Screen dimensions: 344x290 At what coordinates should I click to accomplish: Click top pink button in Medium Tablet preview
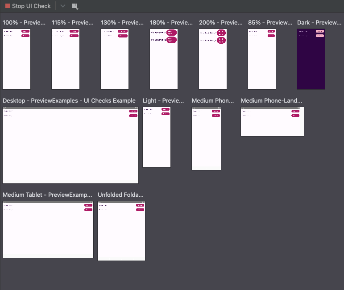point(88,205)
